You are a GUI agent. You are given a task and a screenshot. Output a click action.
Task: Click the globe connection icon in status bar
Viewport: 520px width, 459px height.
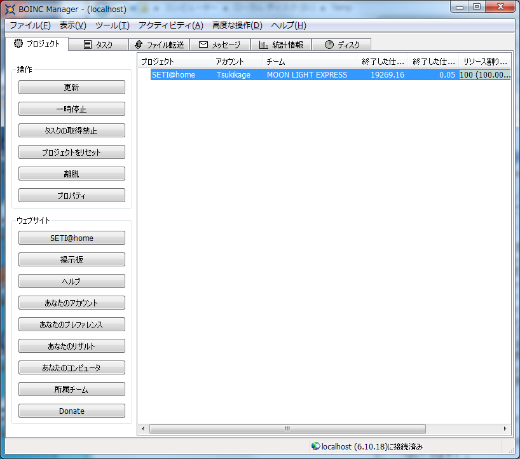click(x=315, y=446)
